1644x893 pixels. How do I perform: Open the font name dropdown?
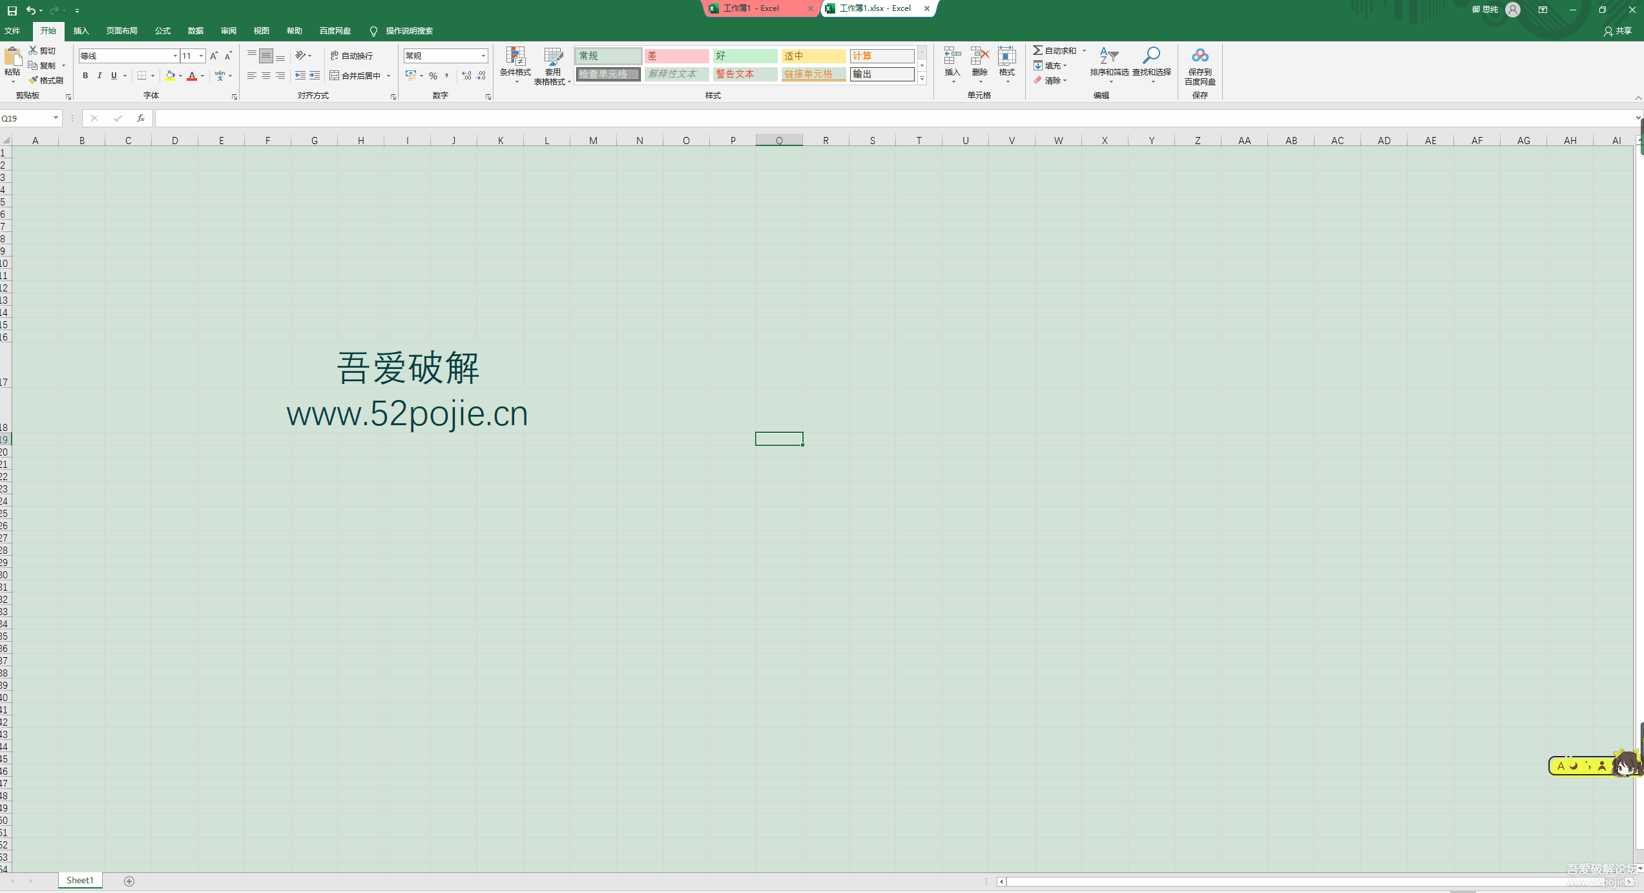click(x=174, y=56)
